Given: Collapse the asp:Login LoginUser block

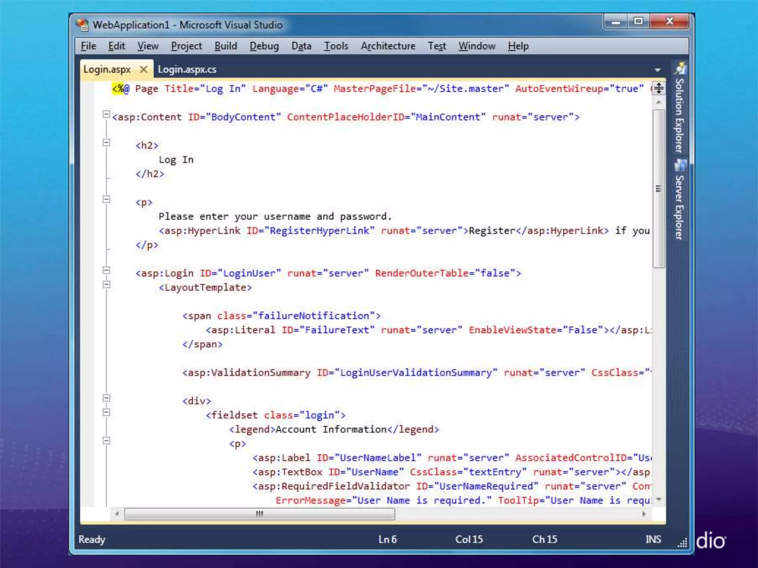Looking at the screenshot, I should [106, 270].
